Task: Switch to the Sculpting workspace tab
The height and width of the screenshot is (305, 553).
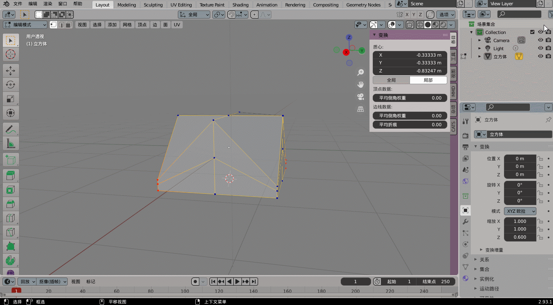Action: click(153, 5)
